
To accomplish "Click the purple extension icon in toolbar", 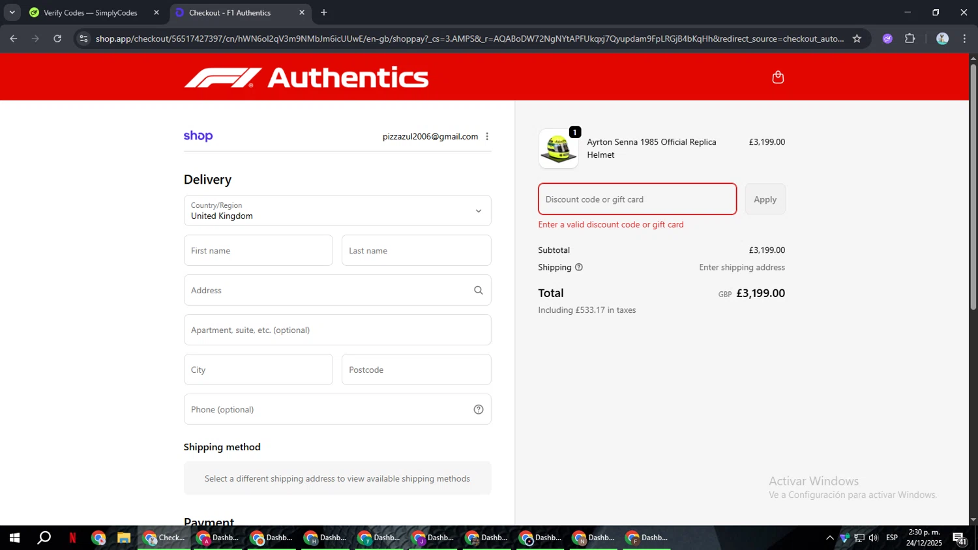I will (887, 38).
